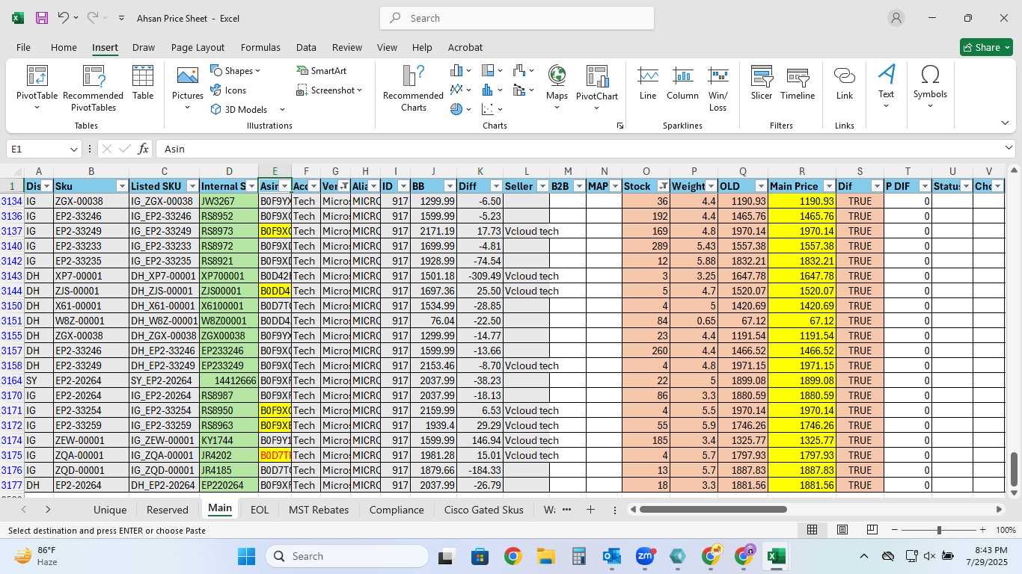Viewport: 1022px width, 574px height.
Task: Insert a Link
Action: pyautogui.click(x=845, y=83)
